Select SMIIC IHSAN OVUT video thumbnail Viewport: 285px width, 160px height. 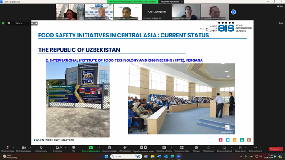pyautogui.click(x=99, y=12)
